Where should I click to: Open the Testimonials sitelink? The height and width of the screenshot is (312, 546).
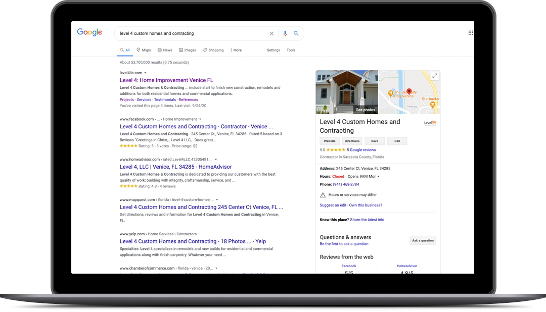[165, 99]
